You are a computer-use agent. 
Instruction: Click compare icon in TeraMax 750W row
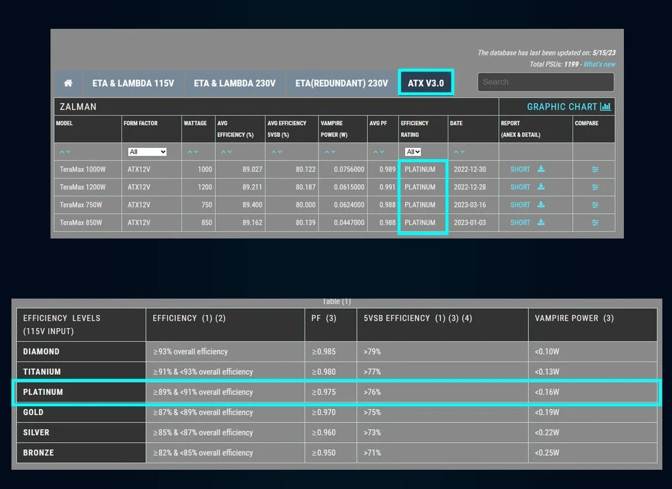594,205
